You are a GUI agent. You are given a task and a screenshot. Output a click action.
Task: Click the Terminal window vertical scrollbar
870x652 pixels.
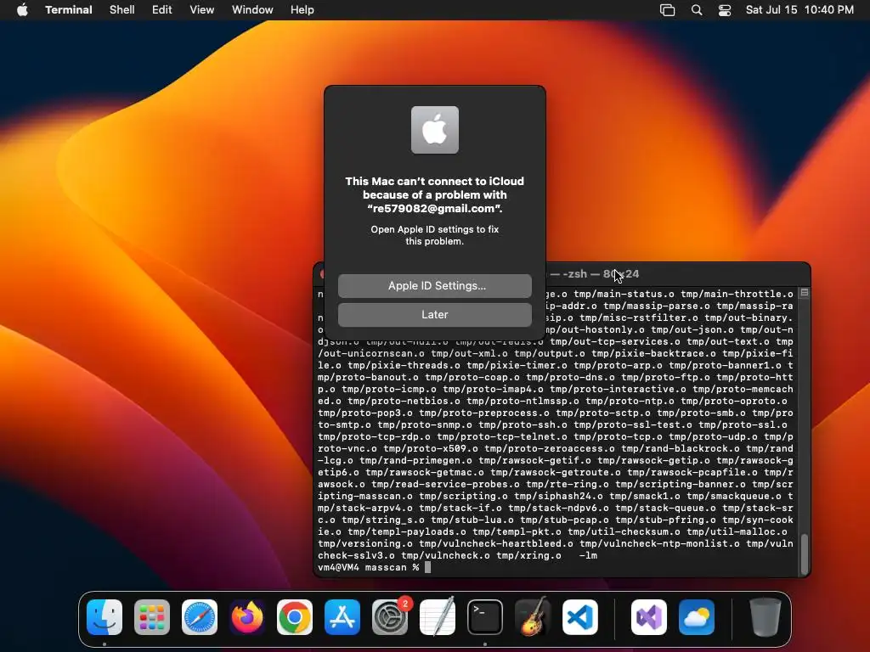pos(804,554)
